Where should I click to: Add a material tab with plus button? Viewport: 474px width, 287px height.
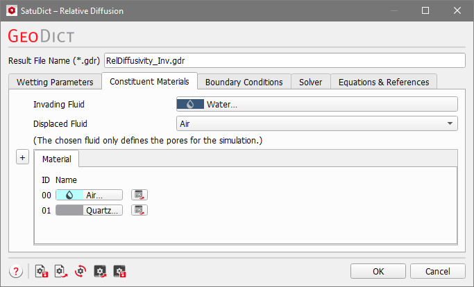(x=22, y=157)
